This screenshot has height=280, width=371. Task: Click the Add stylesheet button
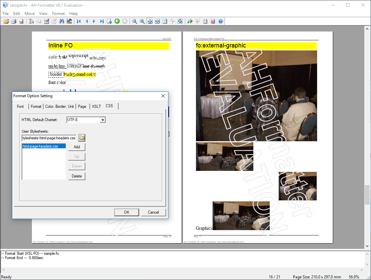point(77,147)
